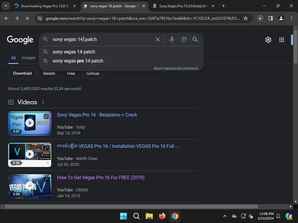Open the Google apps grid
The height and width of the screenshot is (223, 298).
(x=281, y=39)
